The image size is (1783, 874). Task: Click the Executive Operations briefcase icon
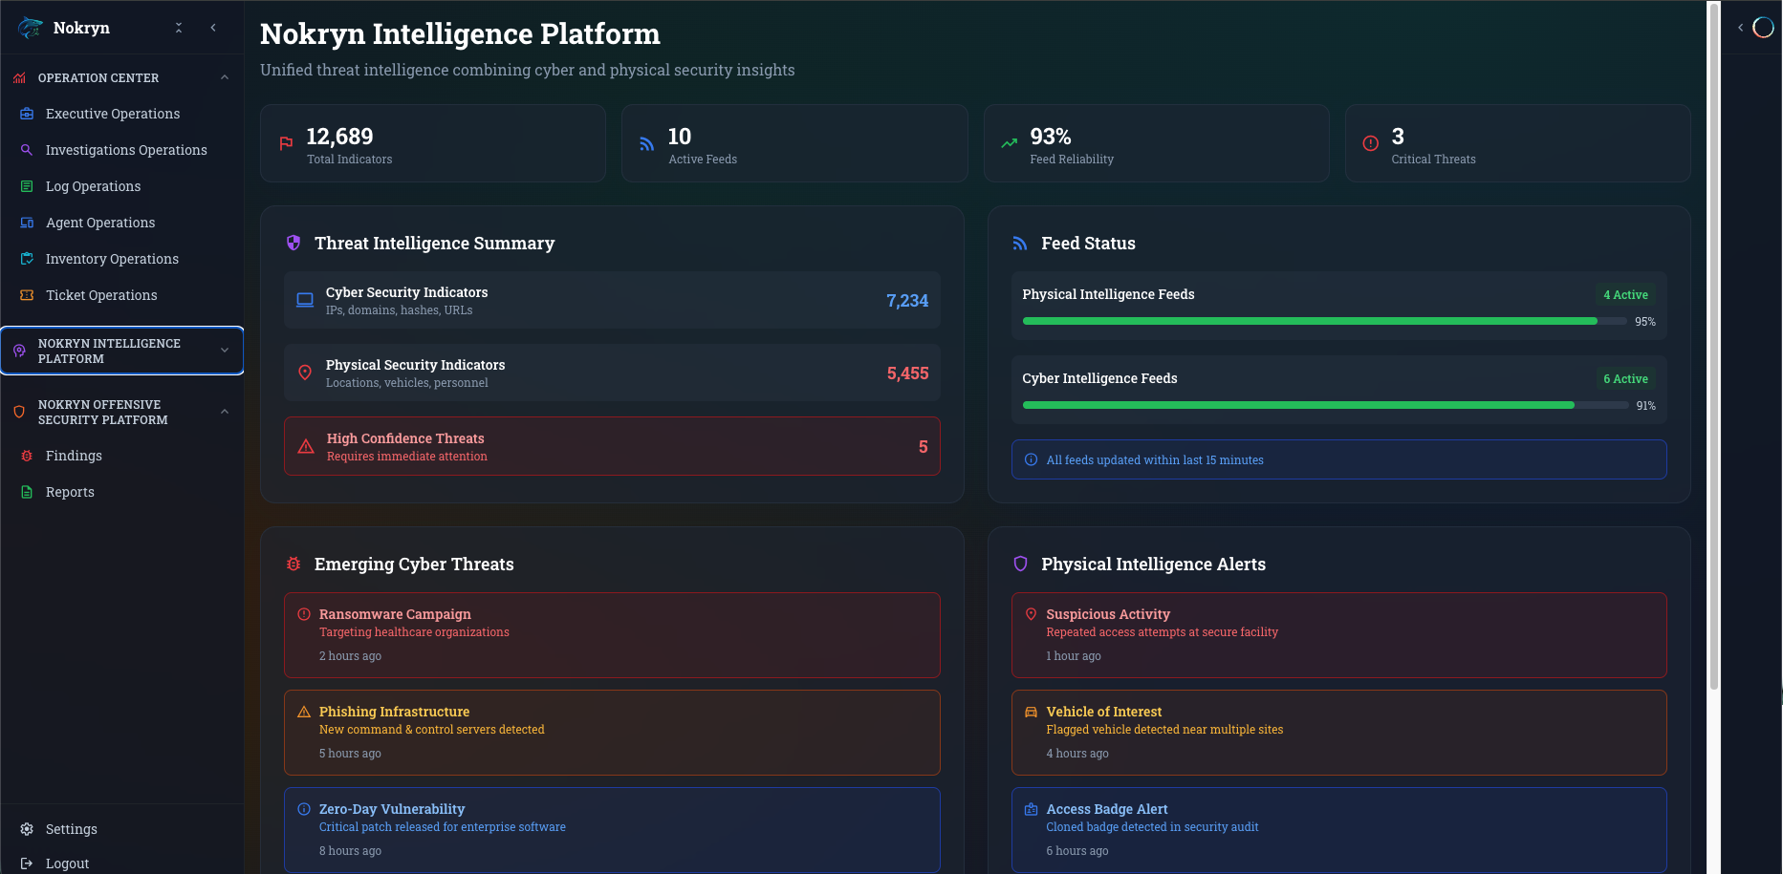tap(27, 114)
